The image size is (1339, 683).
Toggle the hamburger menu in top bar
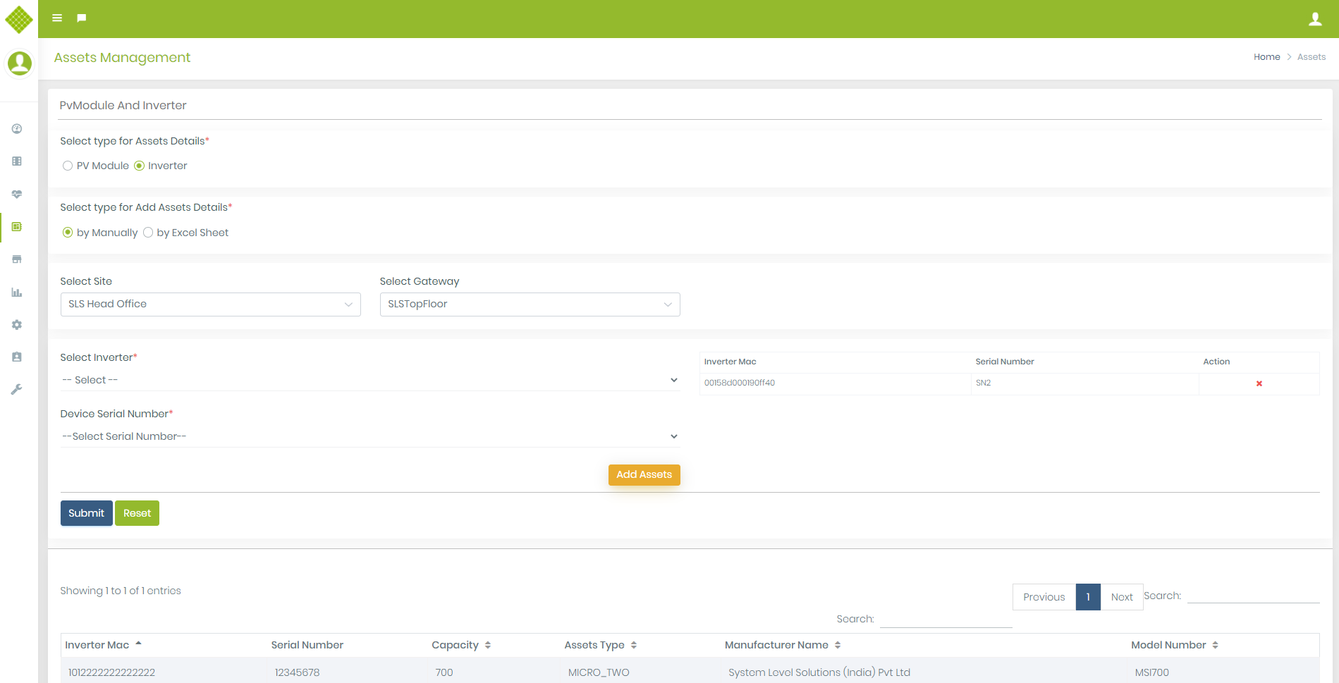[x=57, y=18]
